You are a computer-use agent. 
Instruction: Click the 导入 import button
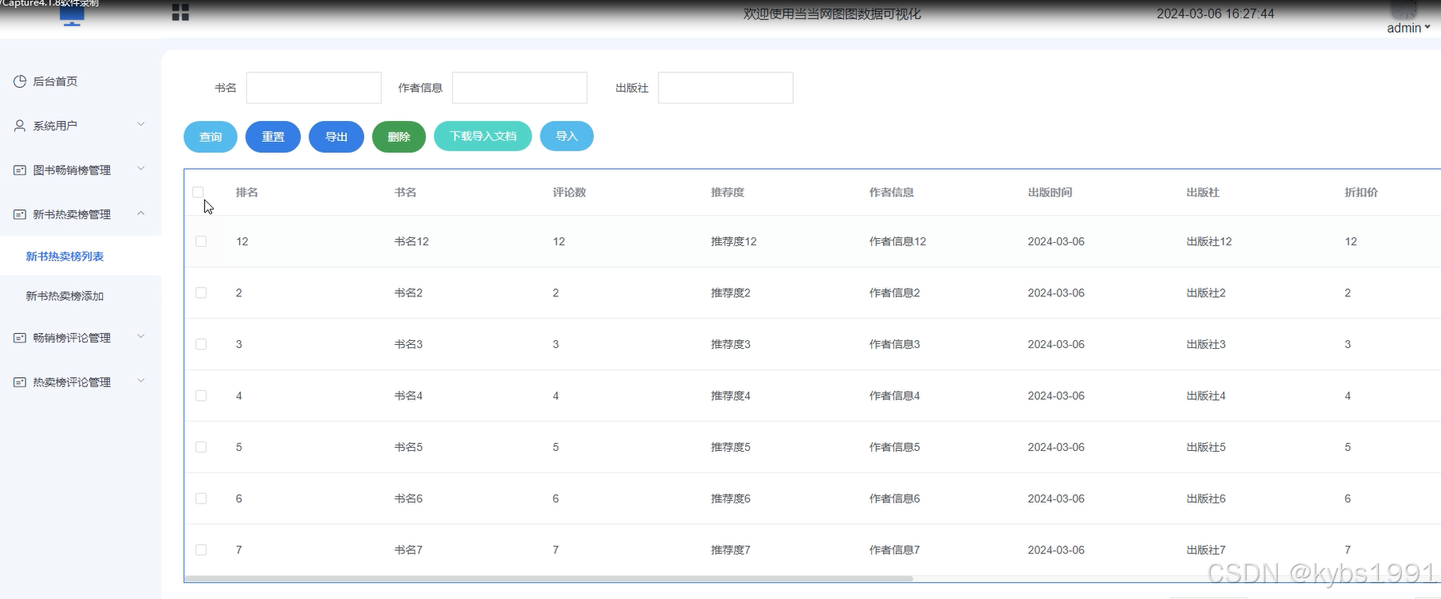(x=567, y=136)
